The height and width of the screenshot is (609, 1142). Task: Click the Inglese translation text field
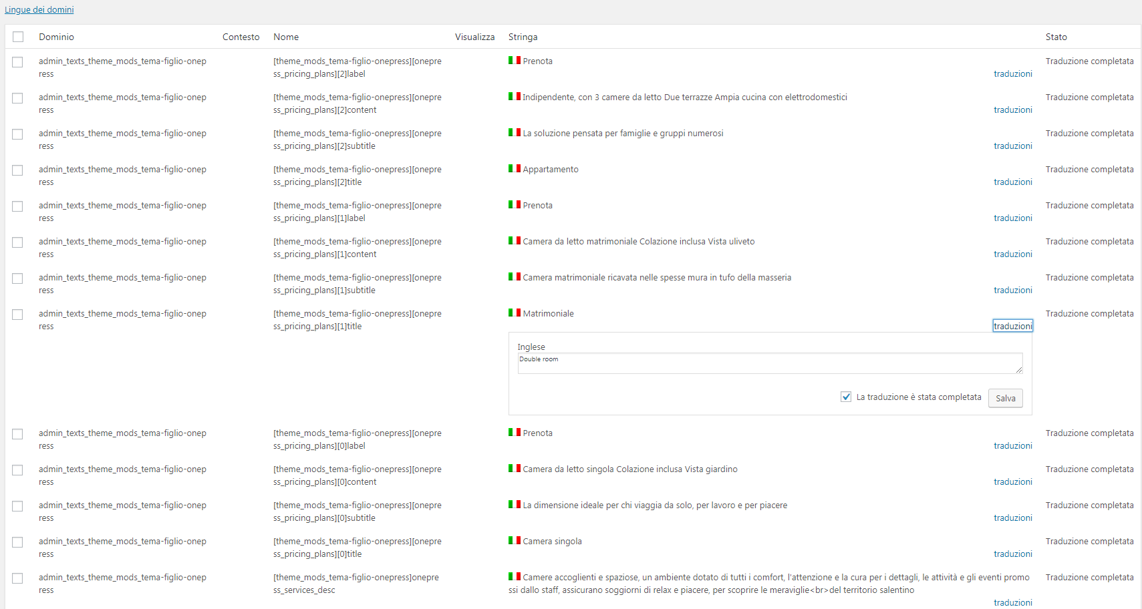[770, 363]
